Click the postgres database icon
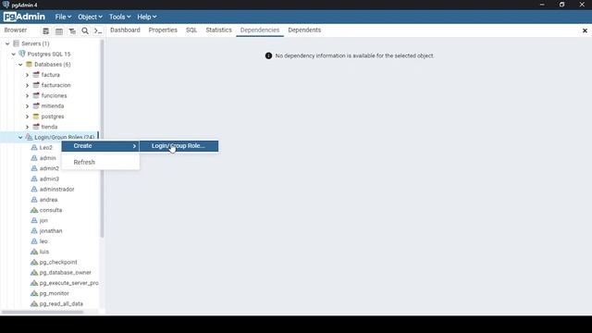This screenshot has width=592, height=333. point(36,117)
